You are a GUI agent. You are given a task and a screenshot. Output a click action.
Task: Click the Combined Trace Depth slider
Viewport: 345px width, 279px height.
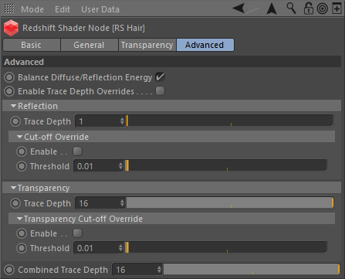click(252, 270)
